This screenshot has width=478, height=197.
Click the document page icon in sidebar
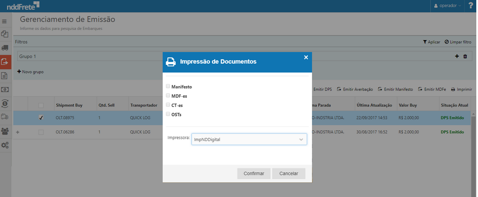[5, 76]
